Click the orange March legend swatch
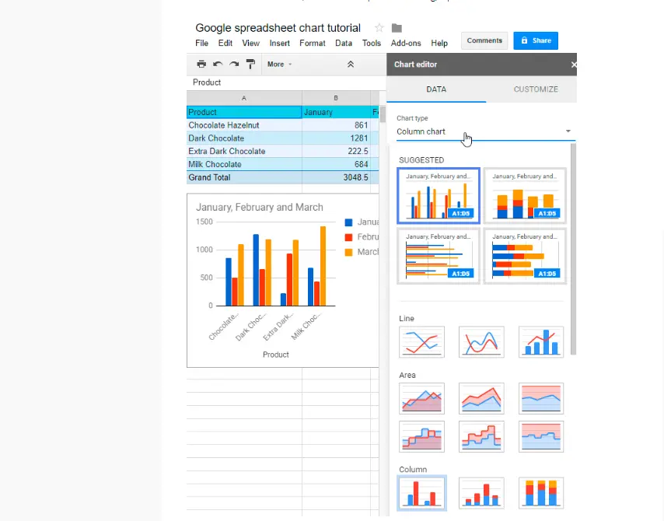 click(348, 253)
